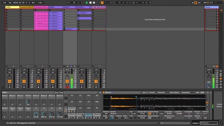Toggle track 7 activator button
Viewport: 224px width, 126px height.
click(x=96, y=82)
